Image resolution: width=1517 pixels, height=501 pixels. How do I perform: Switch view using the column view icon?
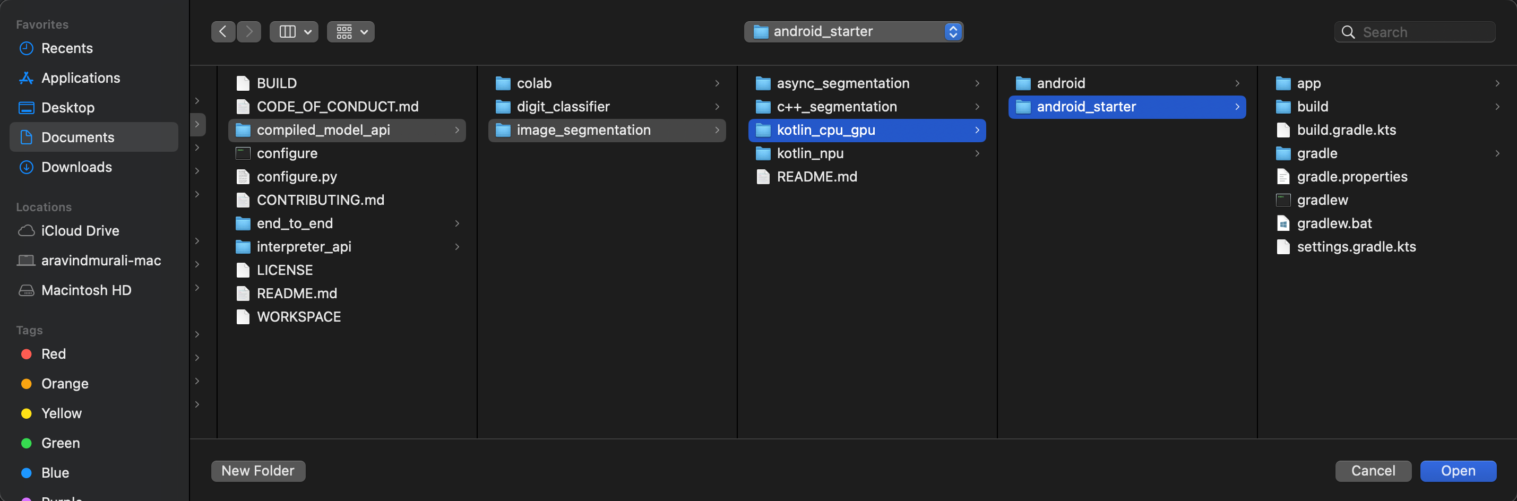coord(287,32)
